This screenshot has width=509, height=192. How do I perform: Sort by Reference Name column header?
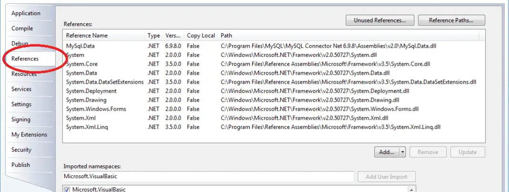click(87, 36)
